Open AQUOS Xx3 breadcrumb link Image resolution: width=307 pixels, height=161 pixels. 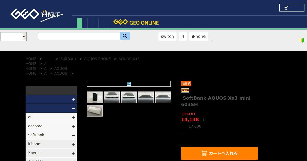(x=129, y=59)
